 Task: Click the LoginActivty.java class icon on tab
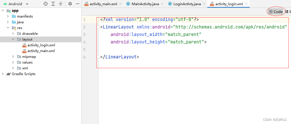(170, 4)
